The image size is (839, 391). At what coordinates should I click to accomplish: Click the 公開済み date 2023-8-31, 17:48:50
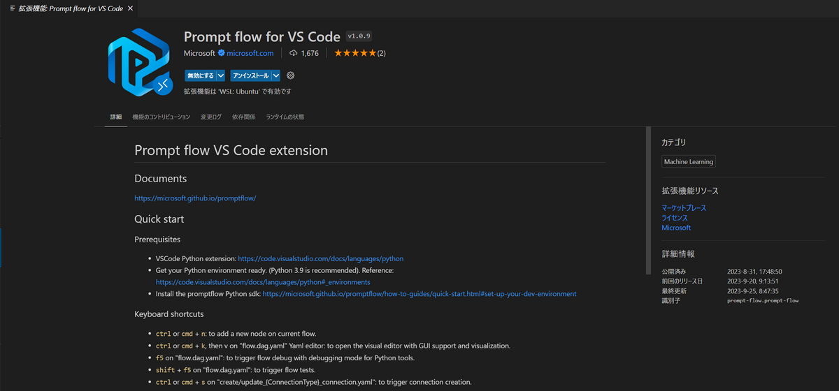(754, 271)
